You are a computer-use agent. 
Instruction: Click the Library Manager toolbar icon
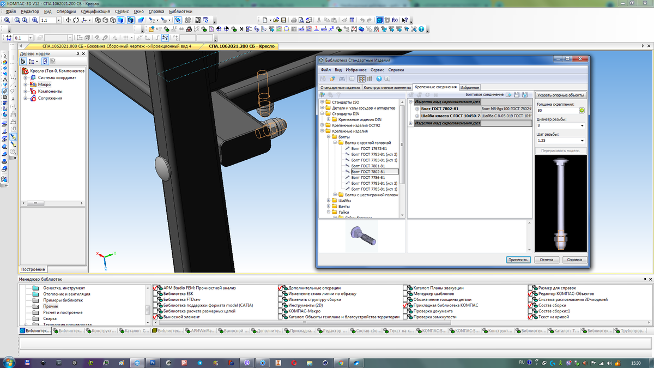pyautogui.click(x=379, y=20)
